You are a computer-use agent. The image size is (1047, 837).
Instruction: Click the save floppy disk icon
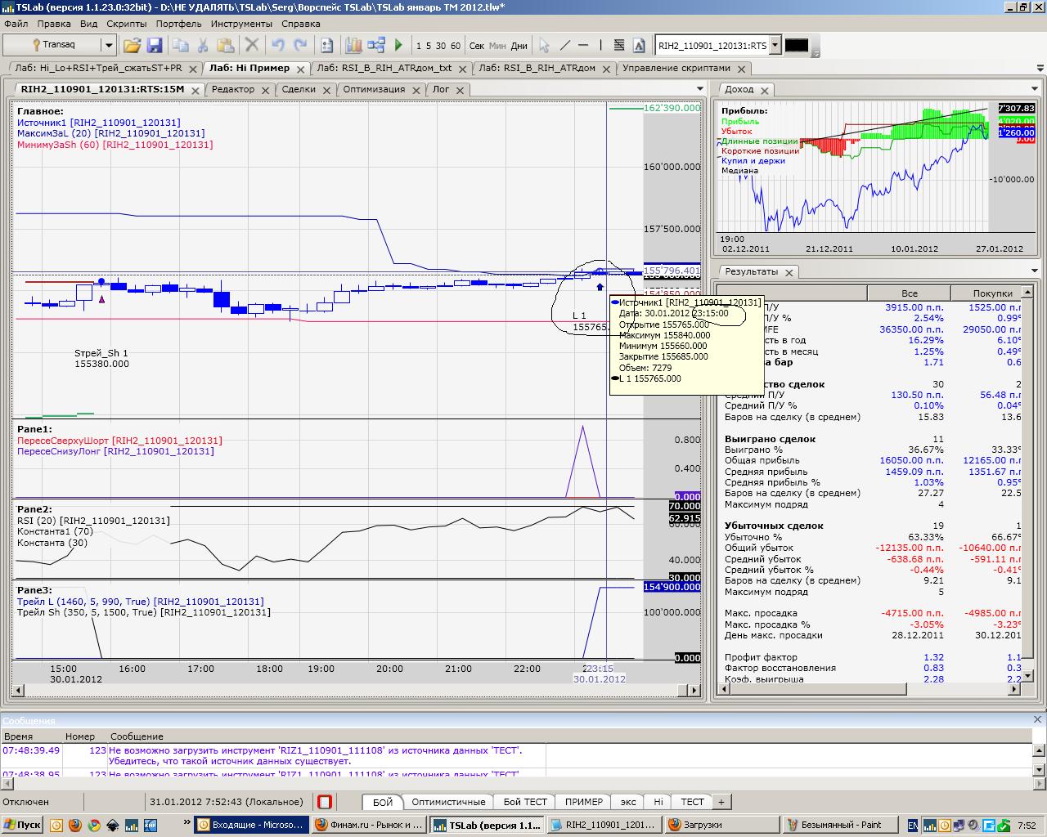[154, 46]
